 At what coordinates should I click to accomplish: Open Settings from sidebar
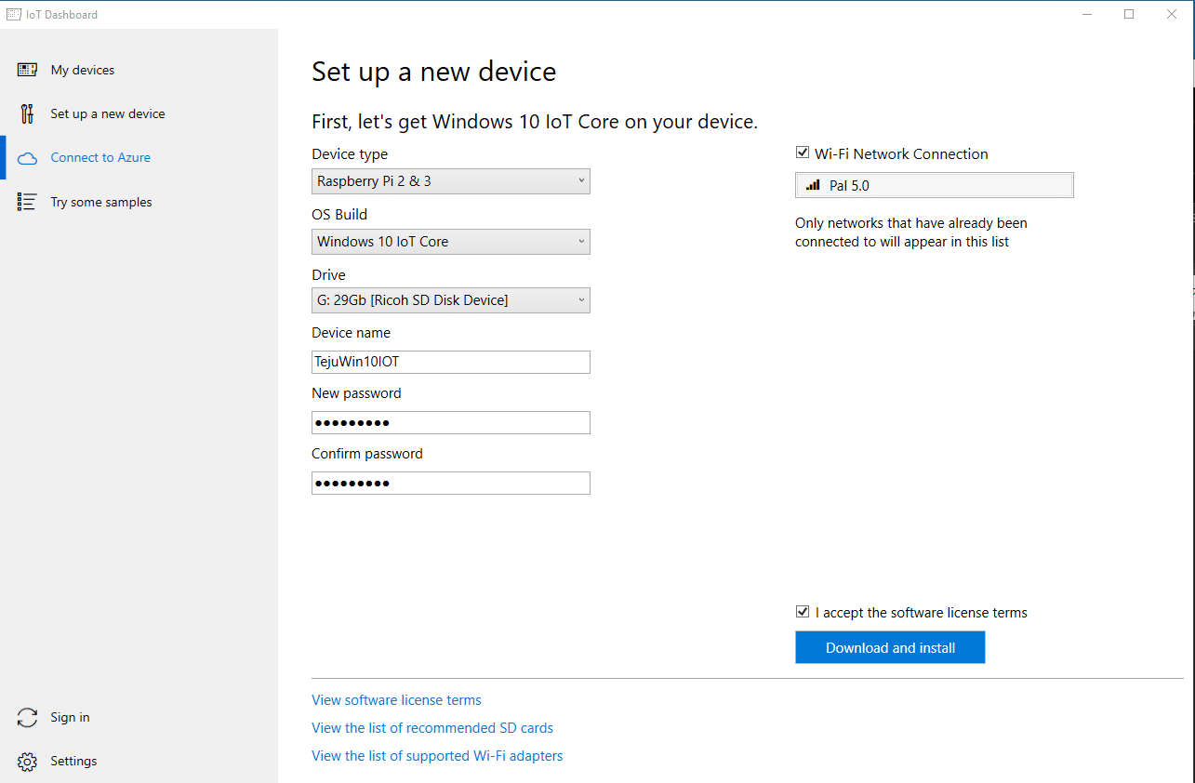pyautogui.click(x=139, y=761)
